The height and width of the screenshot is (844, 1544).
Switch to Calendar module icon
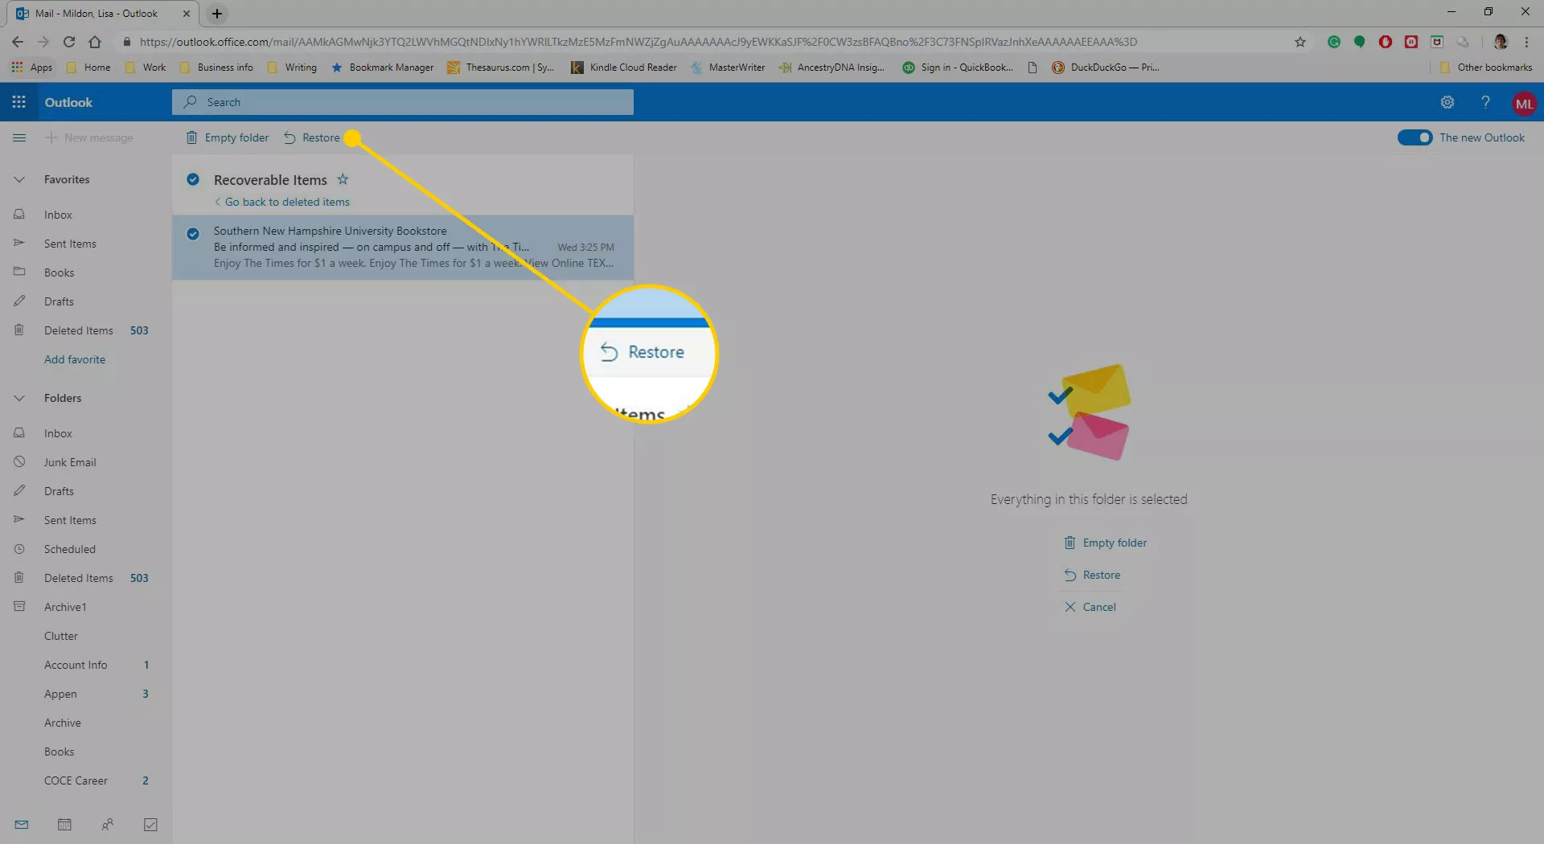65,824
